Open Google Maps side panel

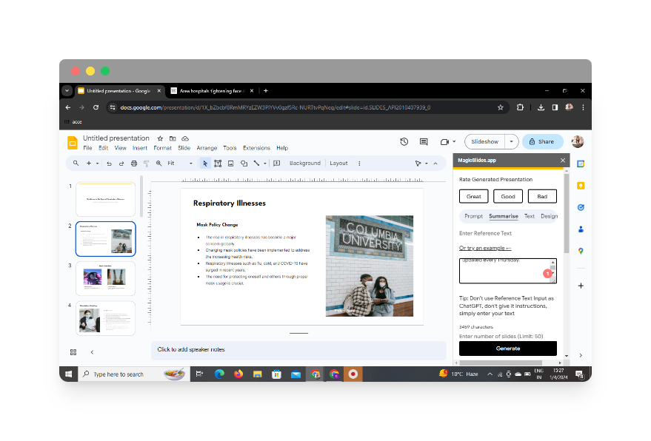(x=581, y=251)
